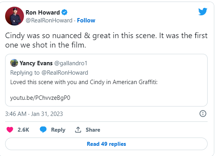Click the 2.6K likes count
Viewport: 219px width, 156px height.
[23, 130]
